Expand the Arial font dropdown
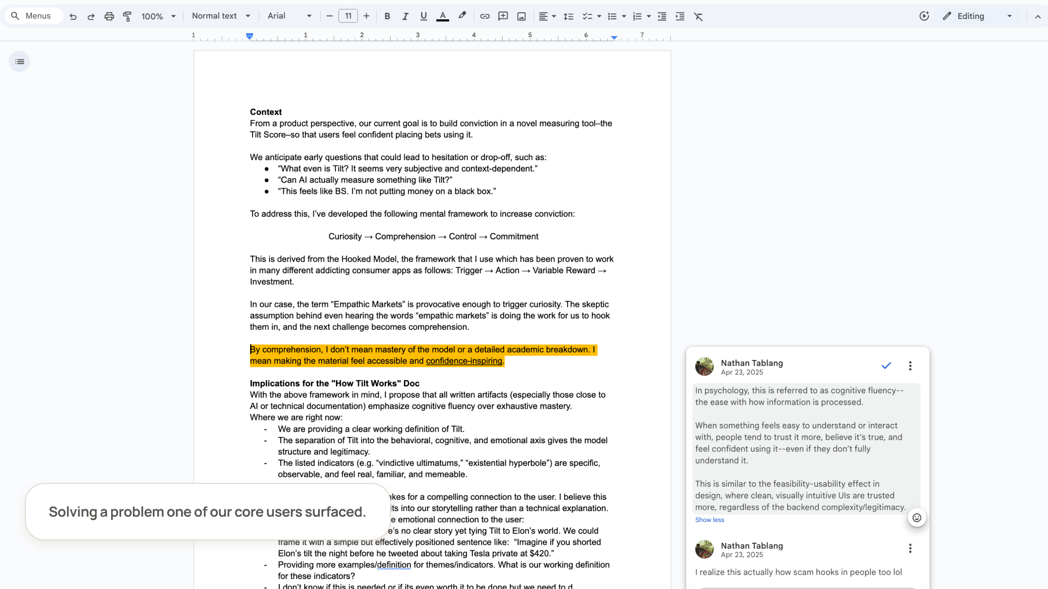The height and width of the screenshot is (589, 1048). [289, 16]
